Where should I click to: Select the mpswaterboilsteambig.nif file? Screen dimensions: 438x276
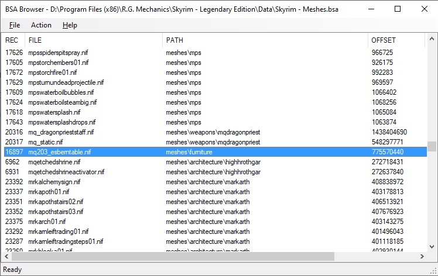click(62, 102)
